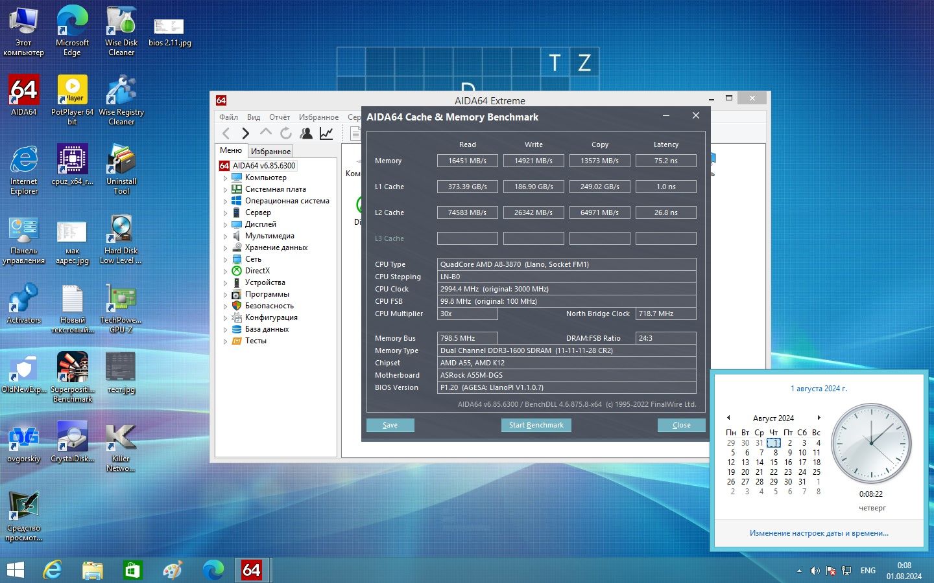This screenshot has width=934, height=583.
Task: Open date and time settings link
Action: click(x=819, y=533)
